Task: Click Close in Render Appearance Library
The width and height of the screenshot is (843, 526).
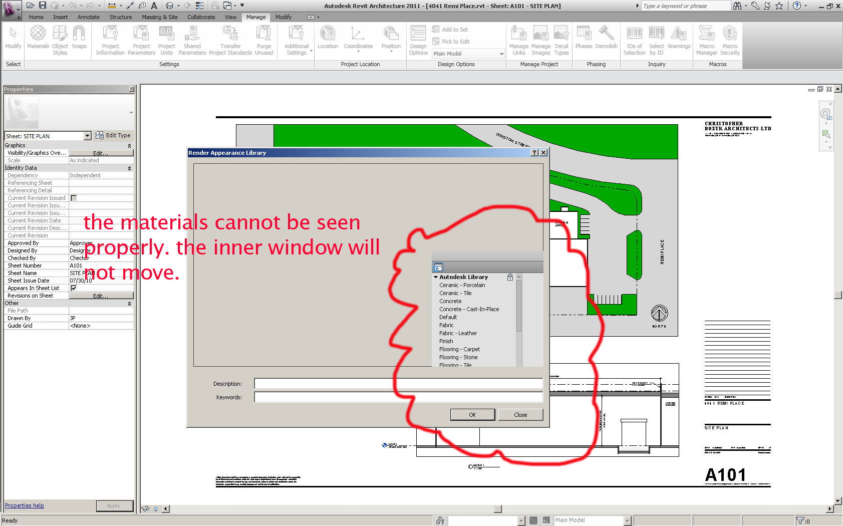Action: 520,415
